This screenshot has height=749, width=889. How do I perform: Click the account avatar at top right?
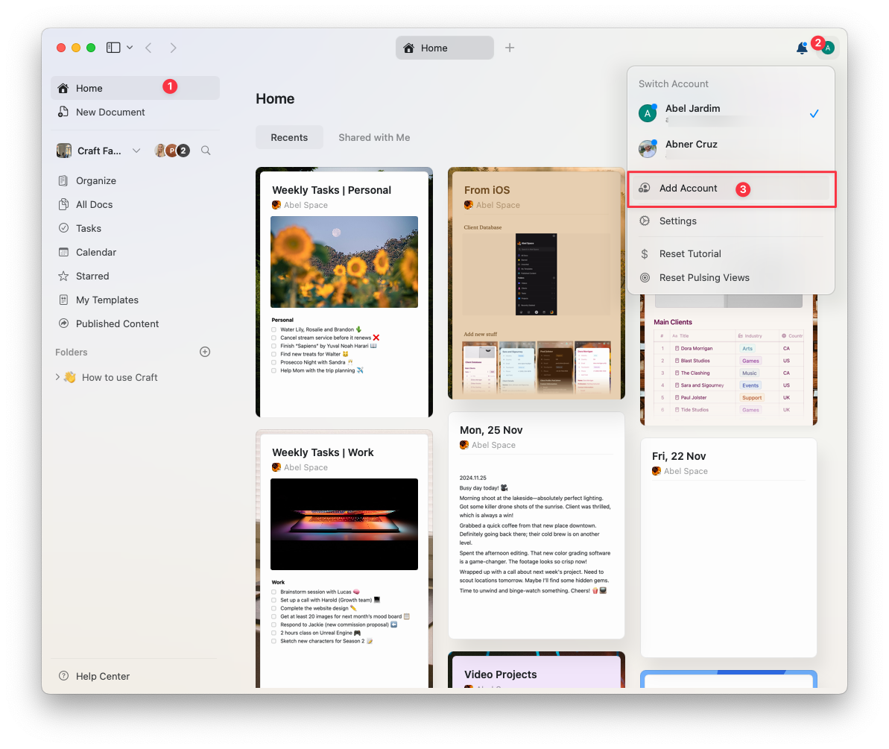tap(828, 48)
